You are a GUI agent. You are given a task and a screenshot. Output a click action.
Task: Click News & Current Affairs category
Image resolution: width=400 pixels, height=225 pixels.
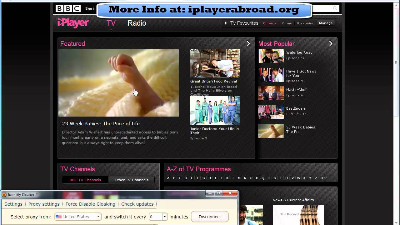293,200
